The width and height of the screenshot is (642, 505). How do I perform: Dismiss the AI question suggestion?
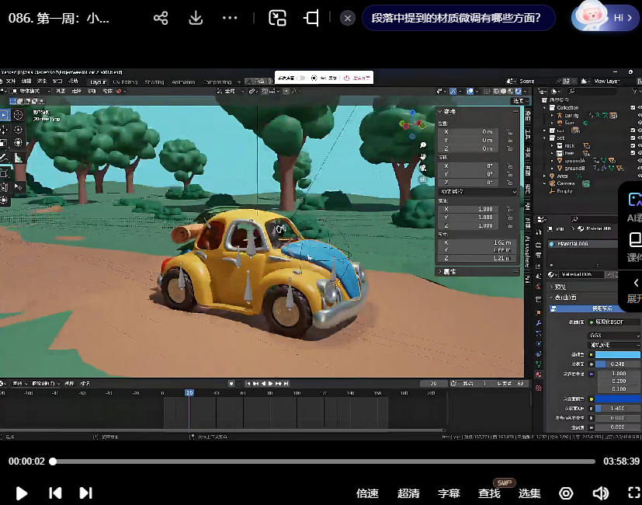tap(349, 18)
